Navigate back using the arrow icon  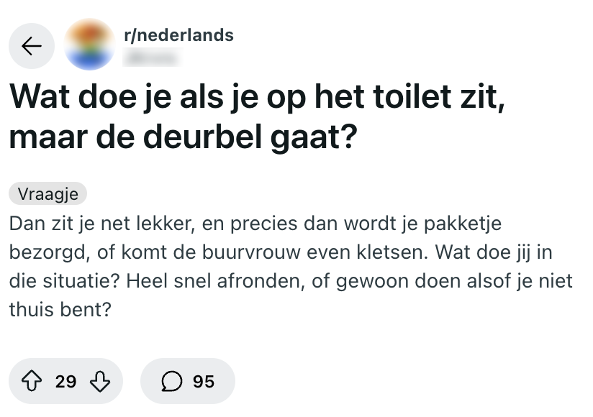pyautogui.click(x=31, y=46)
